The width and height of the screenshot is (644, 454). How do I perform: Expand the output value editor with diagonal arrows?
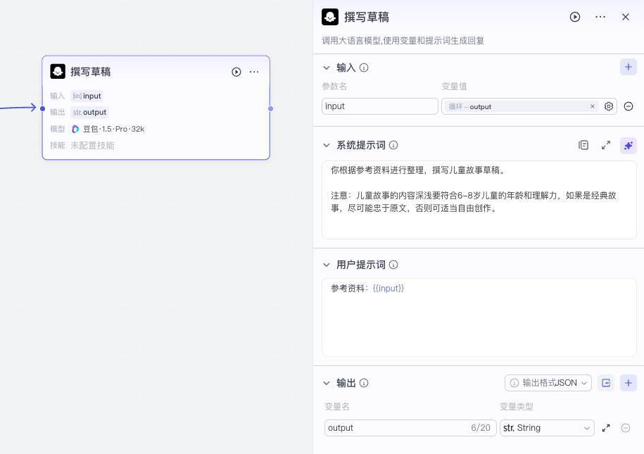pyautogui.click(x=606, y=428)
